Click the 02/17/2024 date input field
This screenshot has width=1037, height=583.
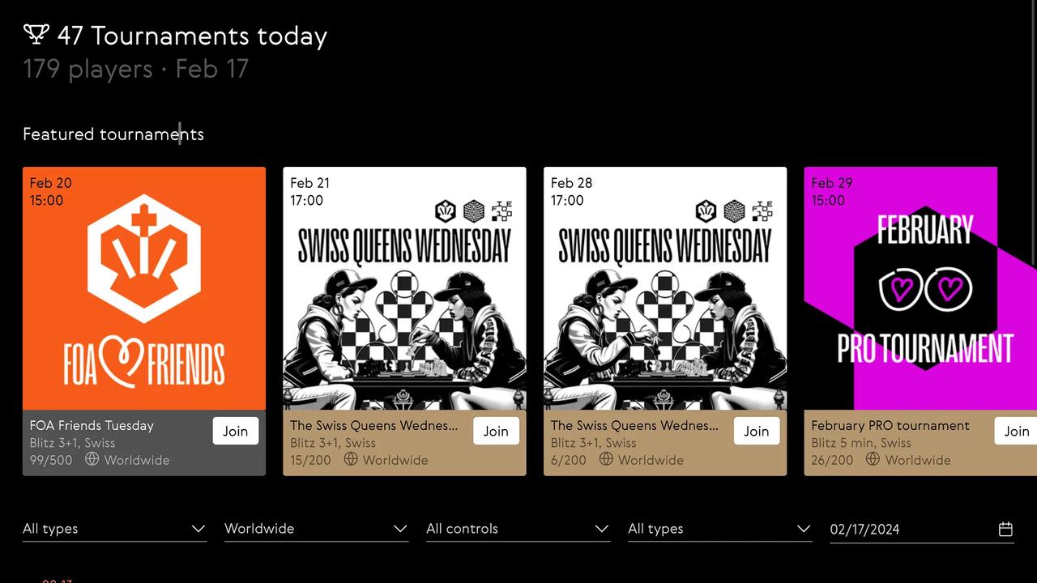pyautogui.click(x=922, y=529)
